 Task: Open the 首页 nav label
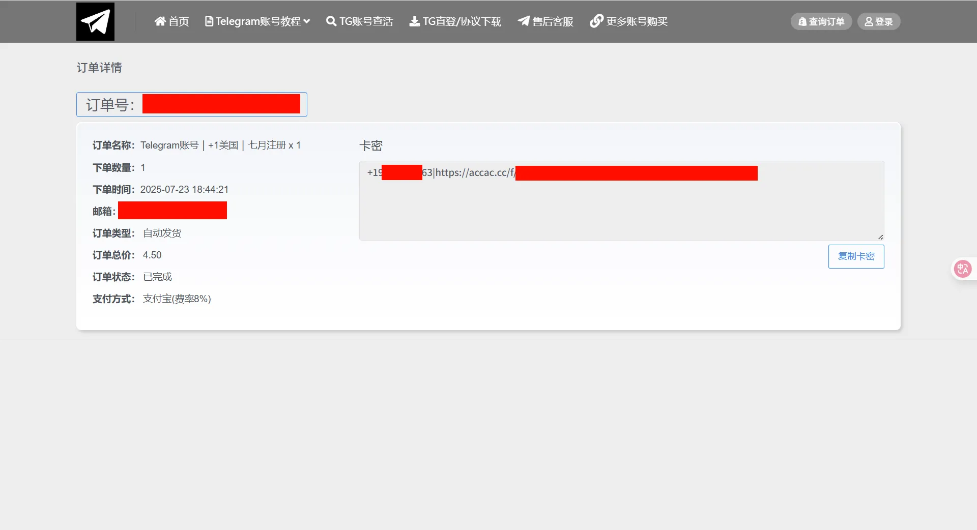179,21
